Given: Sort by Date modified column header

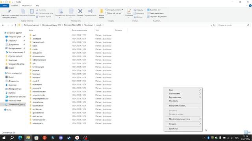Looking at the screenshot, I should point(79,30).
